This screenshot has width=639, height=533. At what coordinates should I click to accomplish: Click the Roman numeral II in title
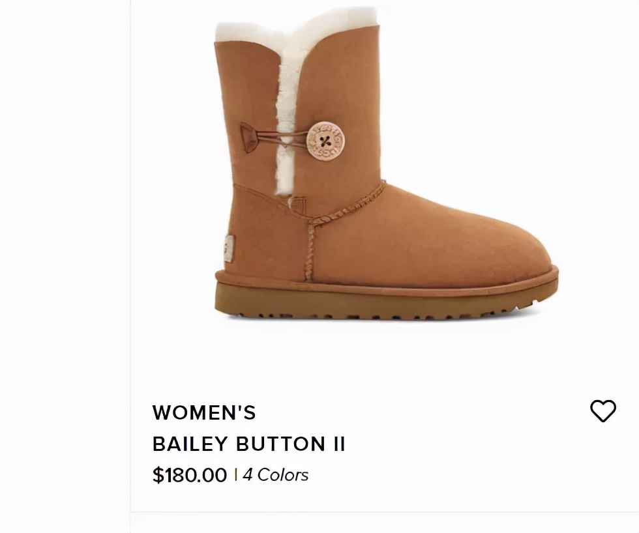coord(338,444)
